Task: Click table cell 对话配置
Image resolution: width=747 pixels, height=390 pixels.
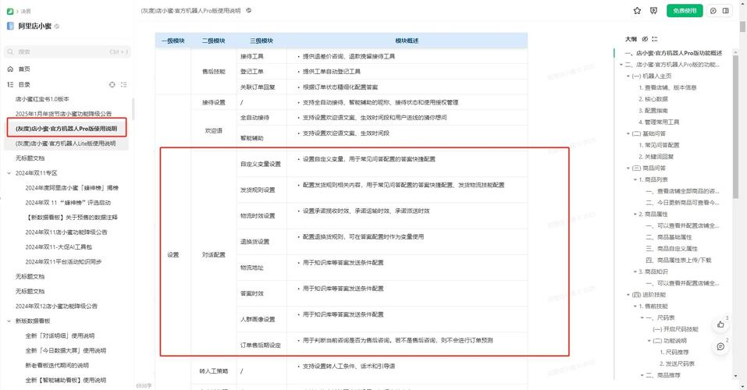Action: tap(213, 255)
